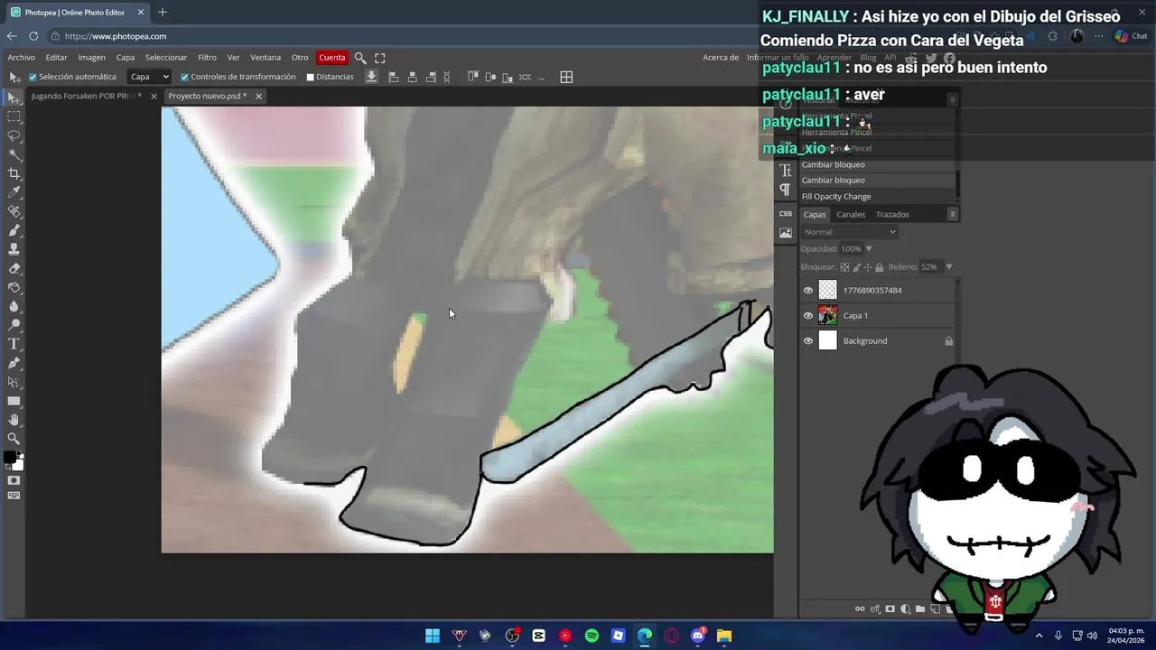
Task: Open the image info panel icon
Action: pyautogui.click(x=785, y=233)
